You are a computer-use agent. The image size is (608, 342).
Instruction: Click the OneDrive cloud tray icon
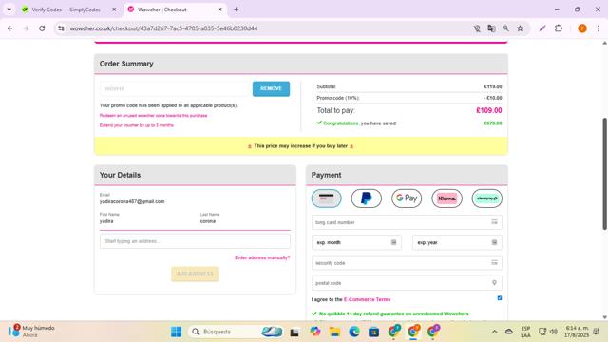[x=509, y=332]
